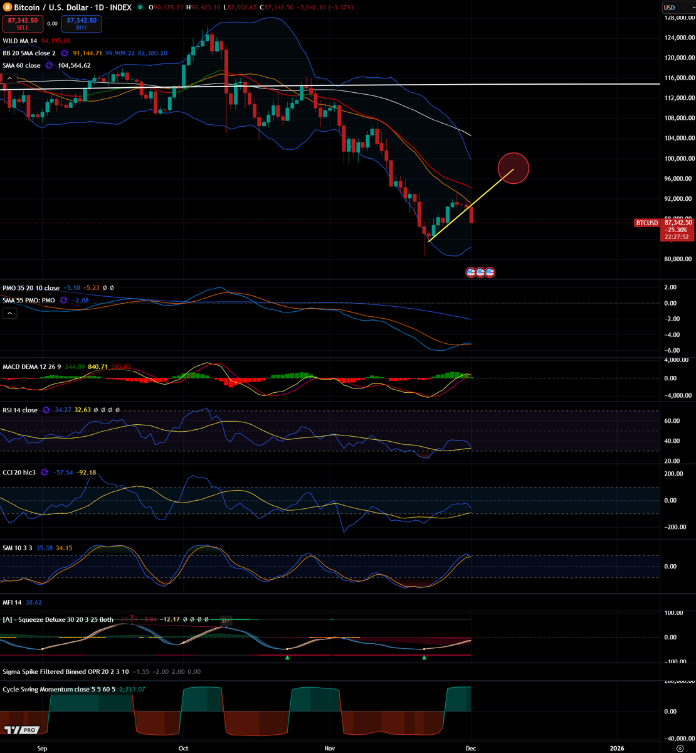Click the first US economic event flag
Screen dimensions: 696x753
tap(470, 272)
